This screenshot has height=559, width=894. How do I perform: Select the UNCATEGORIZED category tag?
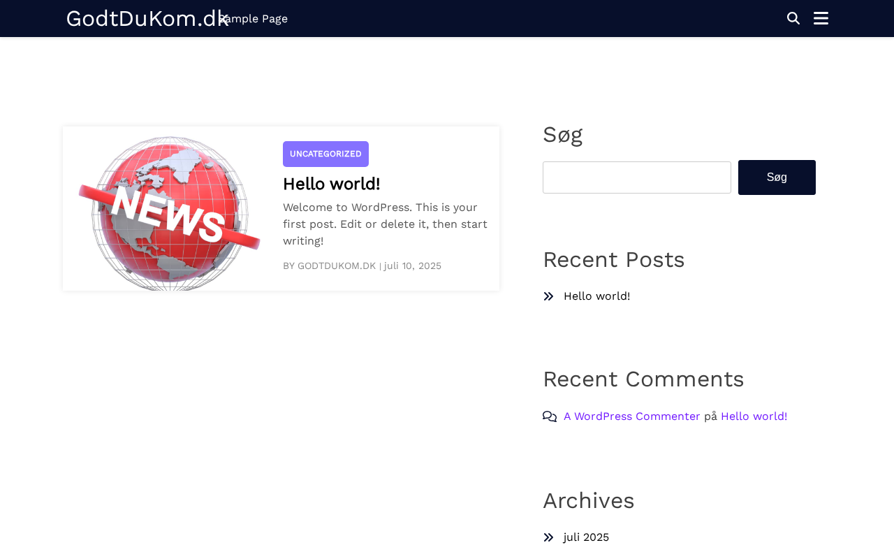pos(325,154)
